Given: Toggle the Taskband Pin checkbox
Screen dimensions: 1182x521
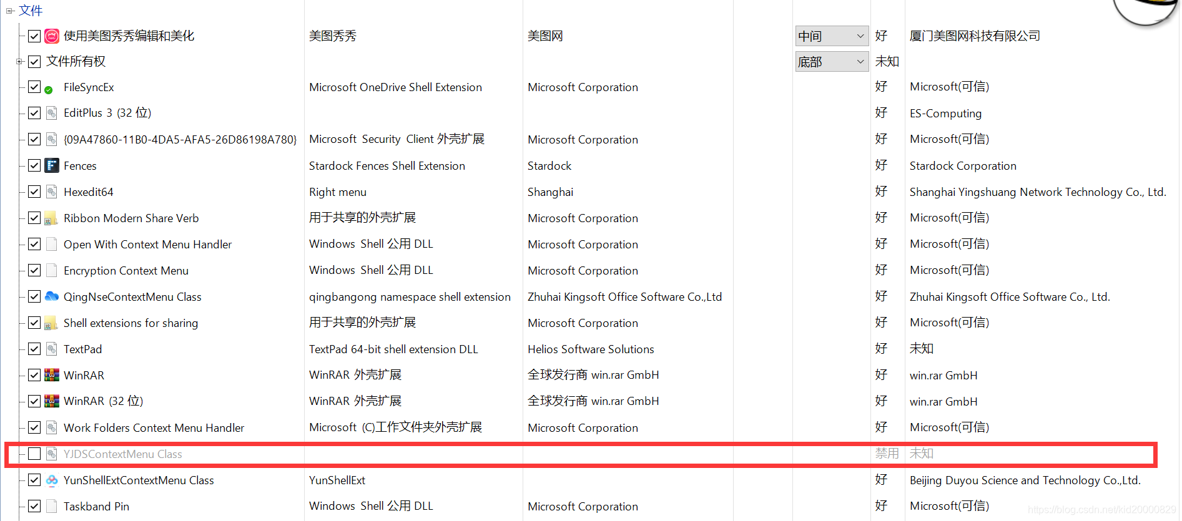Looking at the screenshot, I should [x=34, y=506].
